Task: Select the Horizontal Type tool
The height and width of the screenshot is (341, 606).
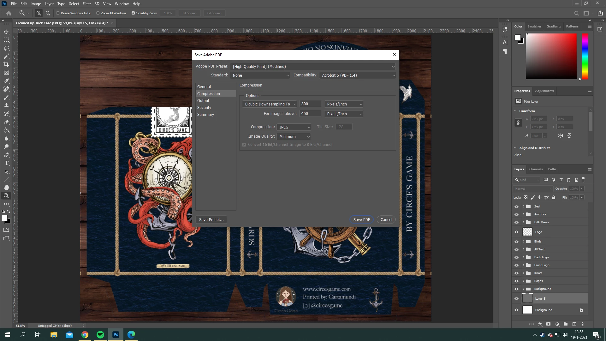Action: point(6,163)
